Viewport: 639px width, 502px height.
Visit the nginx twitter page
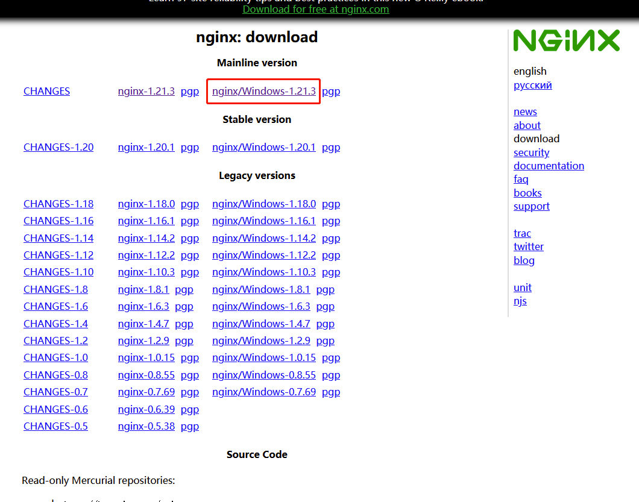(528, 246)
